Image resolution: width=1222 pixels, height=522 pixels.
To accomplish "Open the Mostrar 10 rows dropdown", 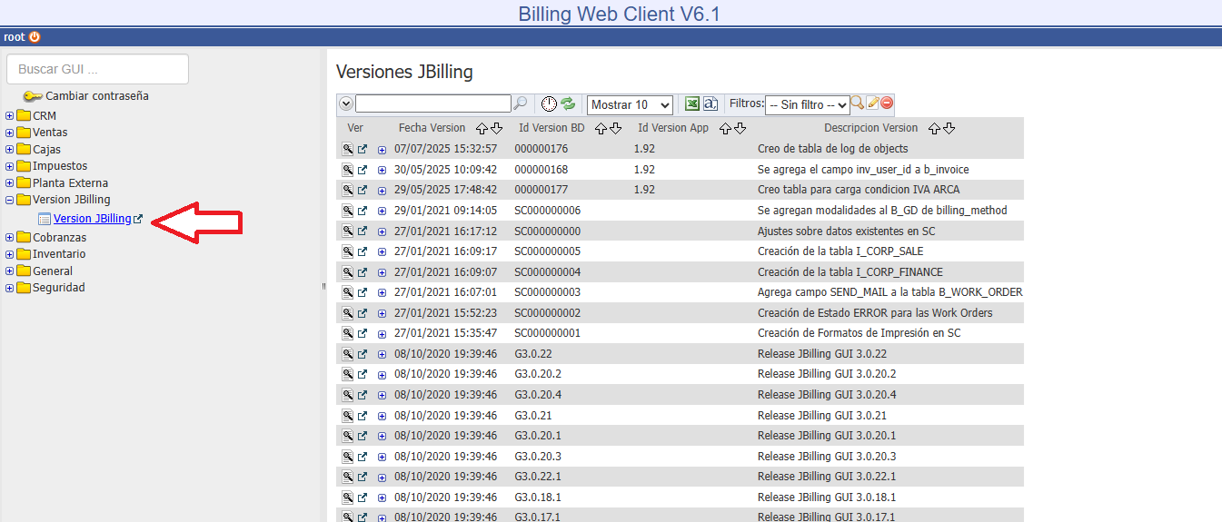I will pos(630,105).
